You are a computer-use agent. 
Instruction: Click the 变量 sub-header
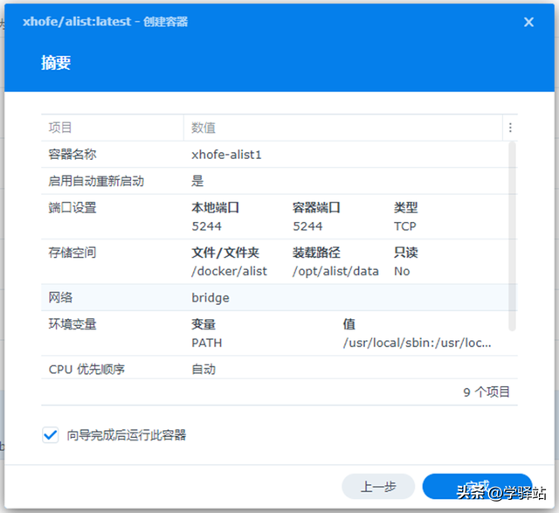coord(204,324)
